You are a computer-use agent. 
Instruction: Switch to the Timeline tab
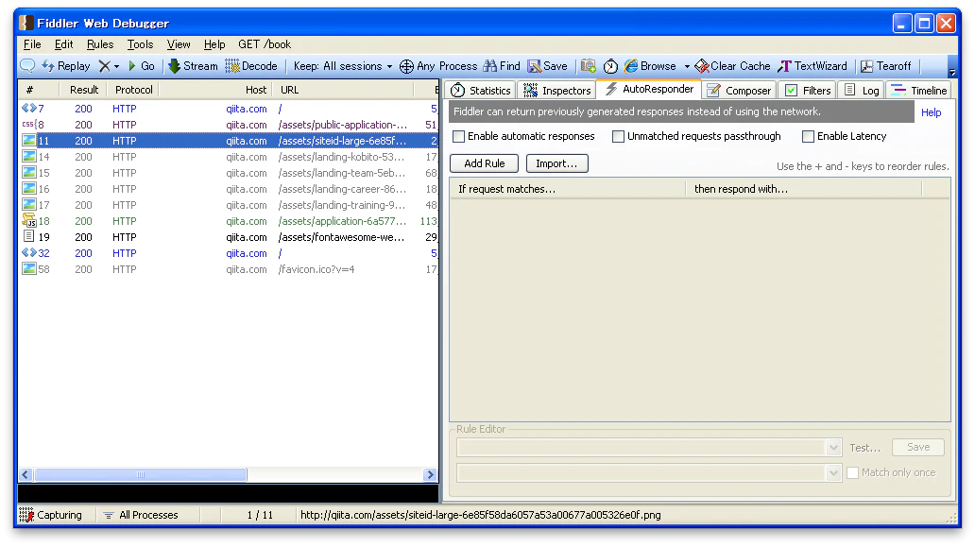(x=919, y=90)
